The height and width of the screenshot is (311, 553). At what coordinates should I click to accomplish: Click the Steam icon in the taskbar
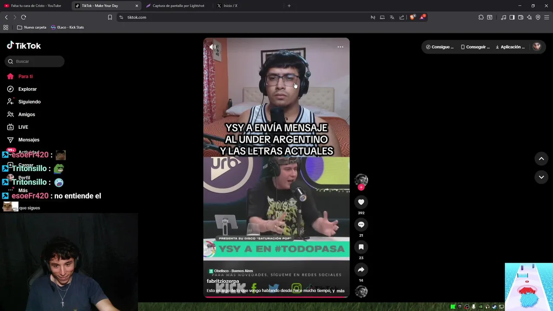[494, 307]
